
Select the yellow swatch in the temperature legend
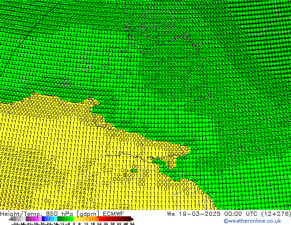pos(75,219)
